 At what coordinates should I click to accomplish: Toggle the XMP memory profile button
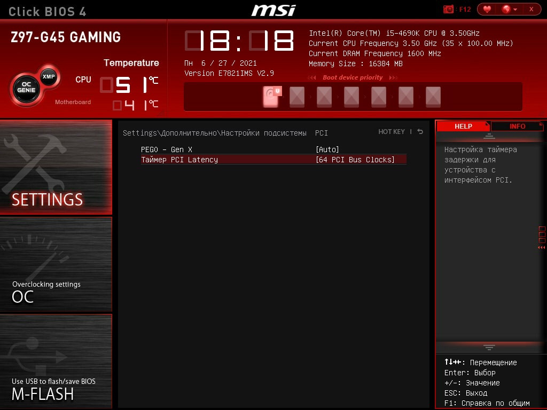(x=49, y=76)
